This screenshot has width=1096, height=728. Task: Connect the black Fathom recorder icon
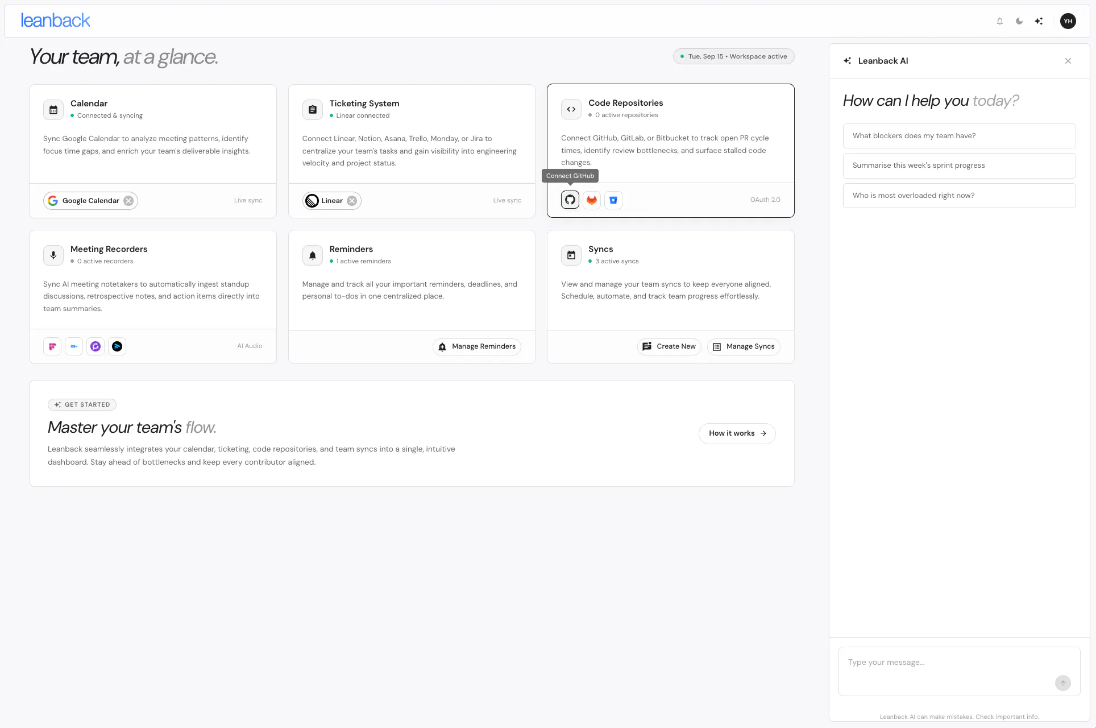(x=117, y=346)
